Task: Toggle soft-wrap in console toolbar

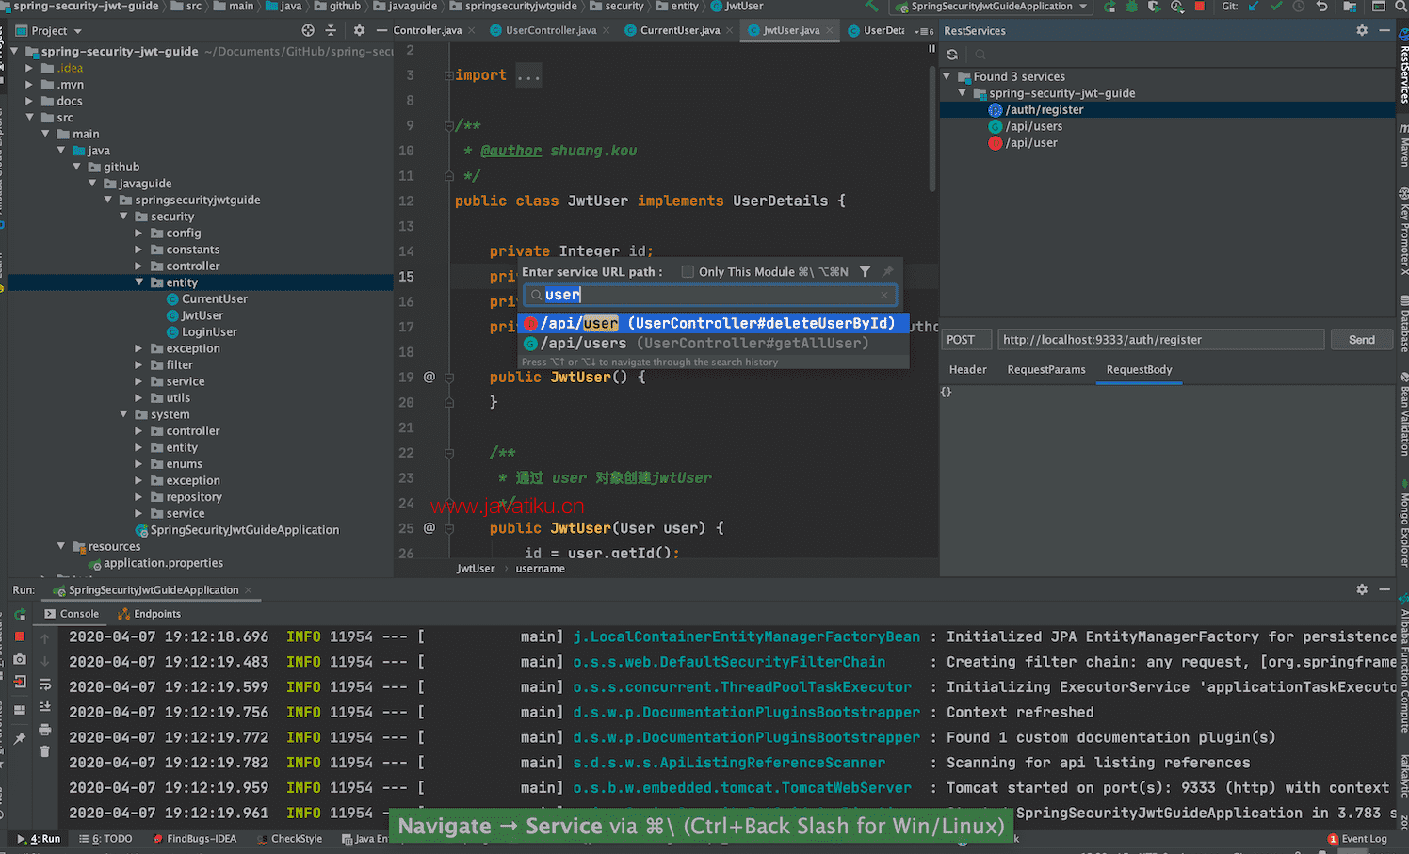Action: [45, 685]
